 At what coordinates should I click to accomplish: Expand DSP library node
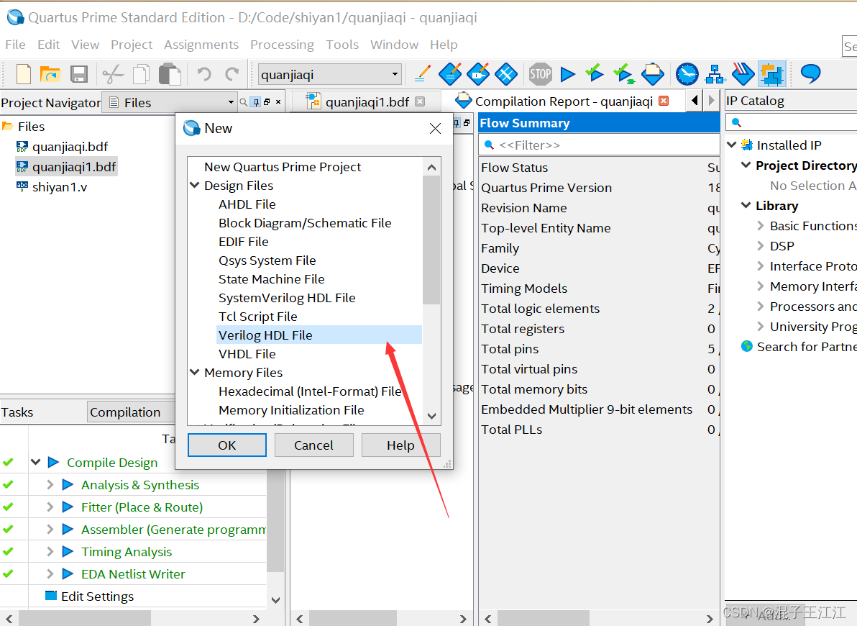(760, 245)
